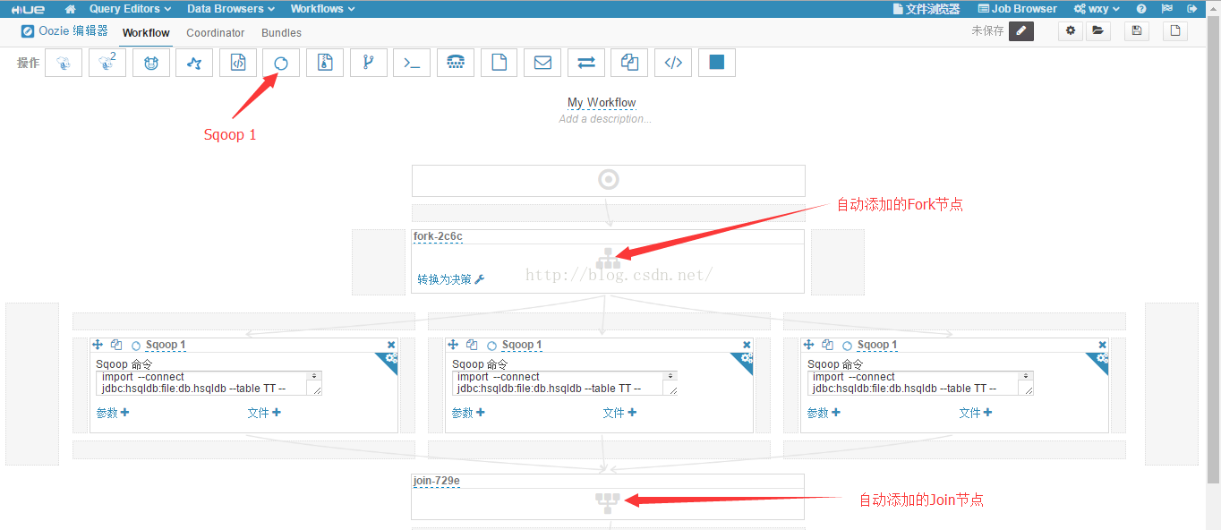Image resolution: width=1221 pixels, height=530 pixels.
Task: Add a MapReduce job action
Action: (325, 63)
